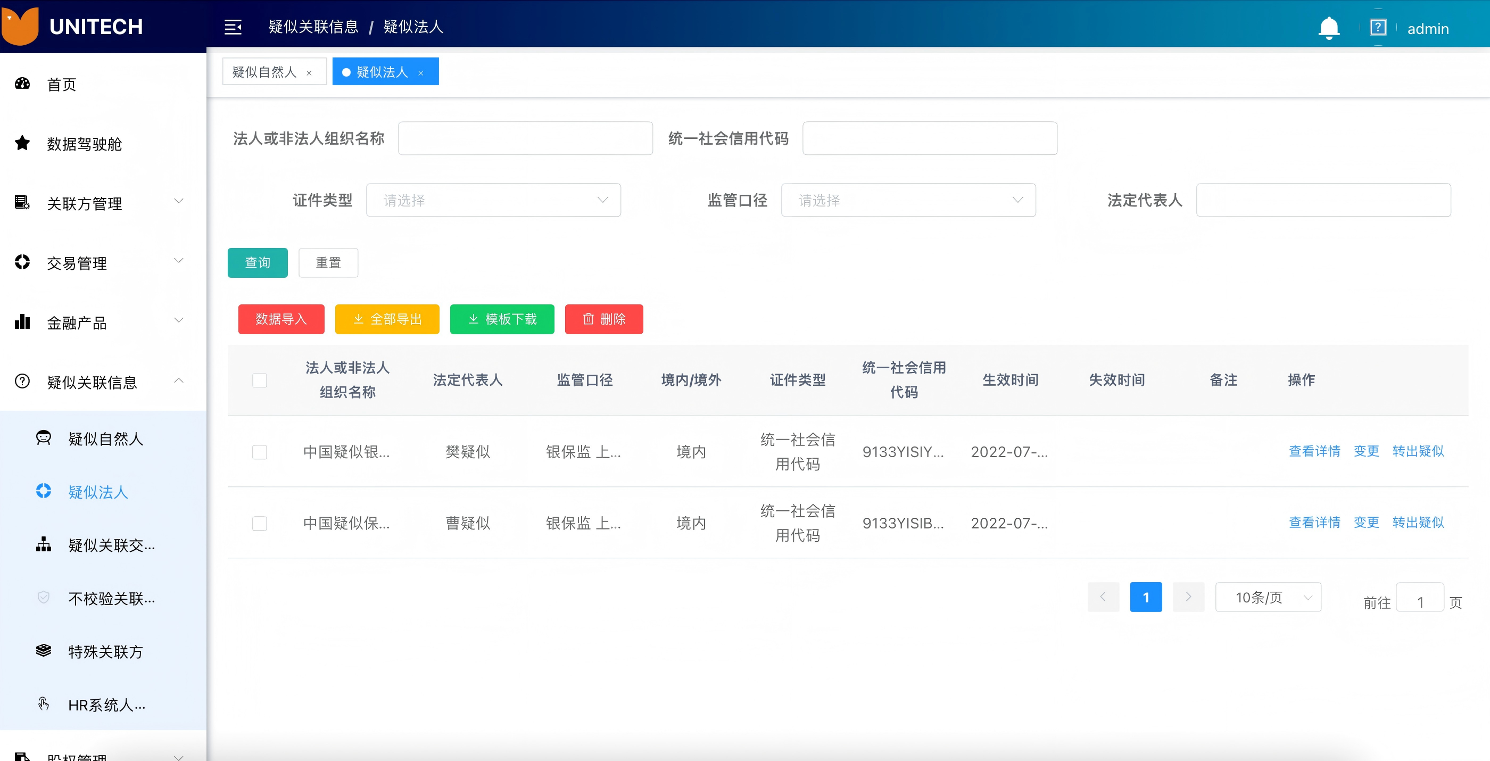Click the green 查询 button
1490x761 pixels.
(258, 262)
